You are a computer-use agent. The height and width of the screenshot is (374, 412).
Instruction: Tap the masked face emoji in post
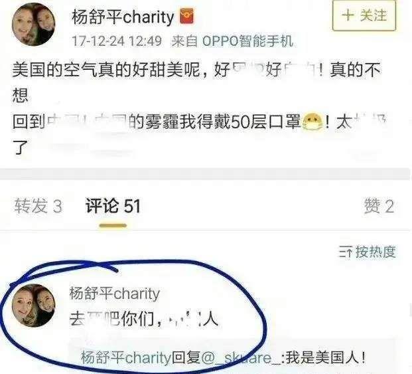[x=312, y=122]
